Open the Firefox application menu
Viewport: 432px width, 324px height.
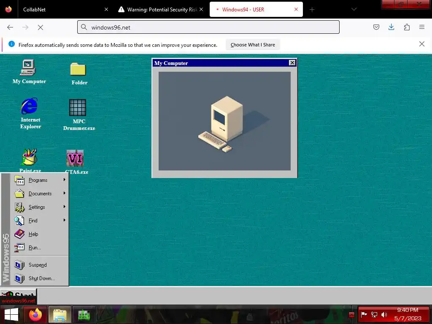(422, 27)
